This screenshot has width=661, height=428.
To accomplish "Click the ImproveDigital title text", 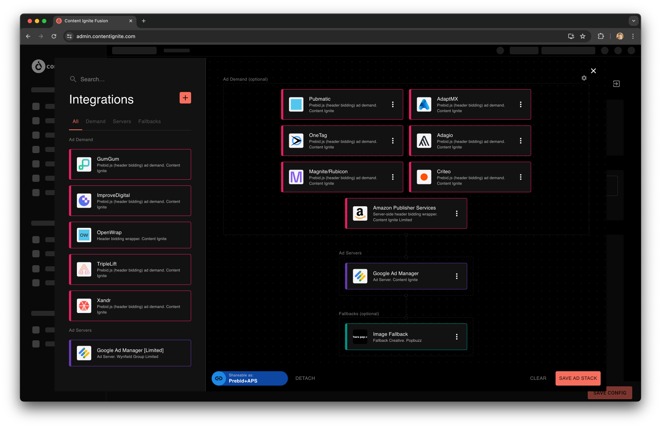I will click(114, 195).
